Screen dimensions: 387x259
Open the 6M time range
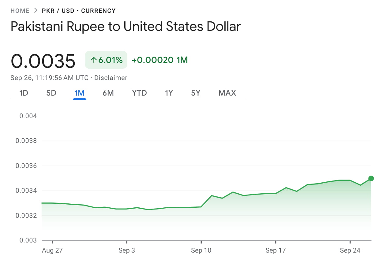tap(108, 93)
